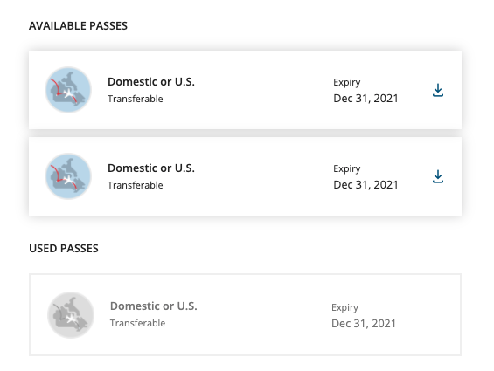Viewport: 494px width, 371px height.
Task: Click the second available pass map icon
Action: click(68, 176)
